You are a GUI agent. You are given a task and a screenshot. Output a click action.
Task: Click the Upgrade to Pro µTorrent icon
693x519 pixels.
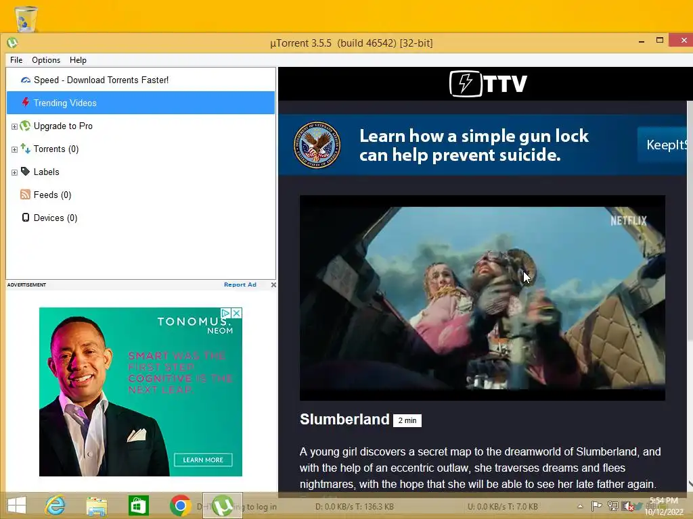coord(25,126)
